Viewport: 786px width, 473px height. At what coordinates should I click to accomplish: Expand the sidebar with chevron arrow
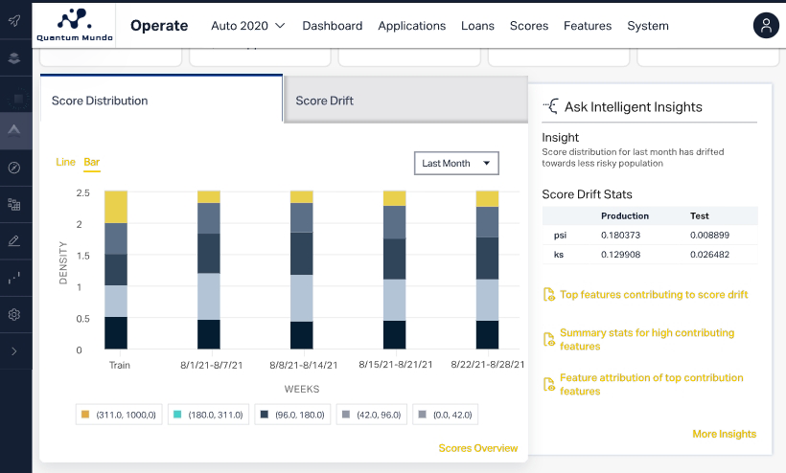(14, 351)
